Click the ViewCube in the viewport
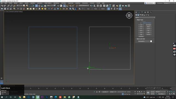This screenshot has width=176, height=99. click(x=129, y=15)
